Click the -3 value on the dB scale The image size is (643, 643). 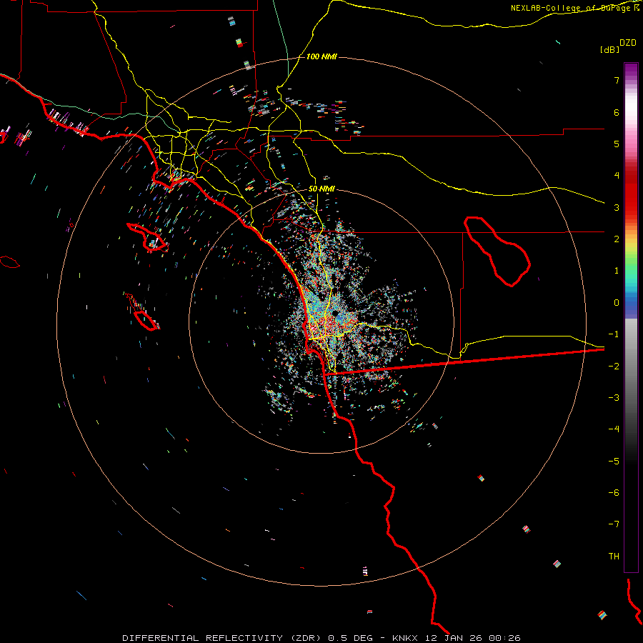[x=614, y=398]
